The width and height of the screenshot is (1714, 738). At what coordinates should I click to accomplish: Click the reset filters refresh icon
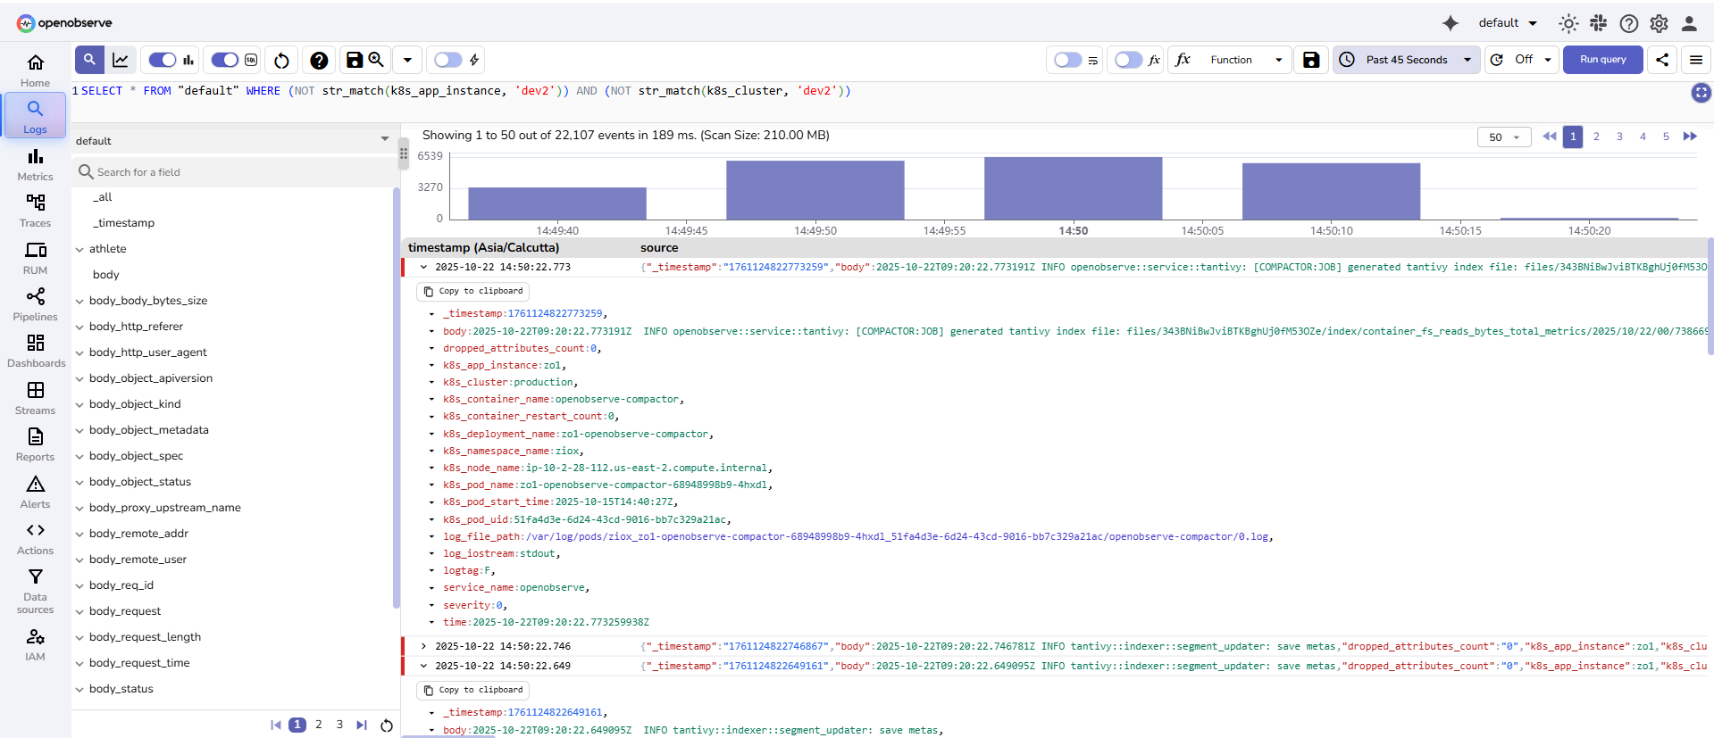click(x=281, y=60)
